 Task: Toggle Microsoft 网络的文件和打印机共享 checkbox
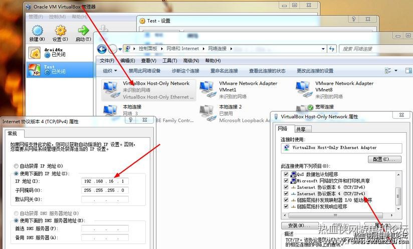(x=286, y=180)
